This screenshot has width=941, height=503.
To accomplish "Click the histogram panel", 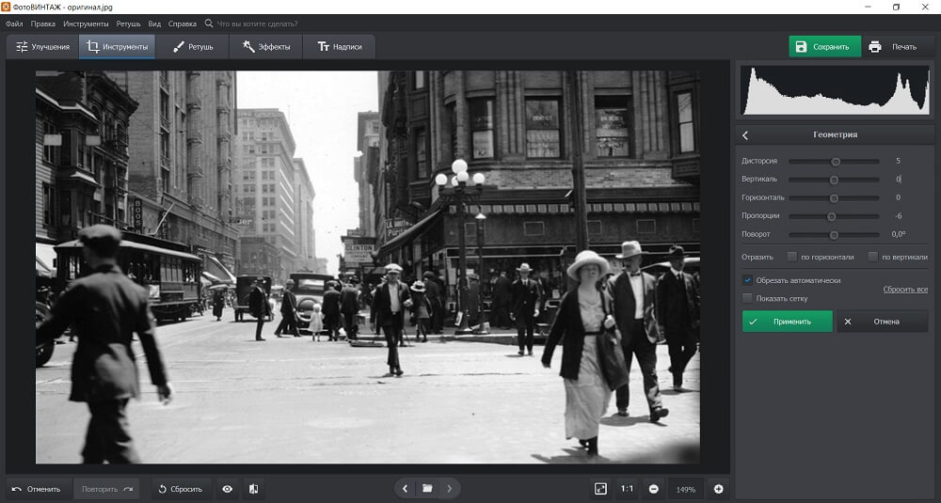I will click(835, 89).
